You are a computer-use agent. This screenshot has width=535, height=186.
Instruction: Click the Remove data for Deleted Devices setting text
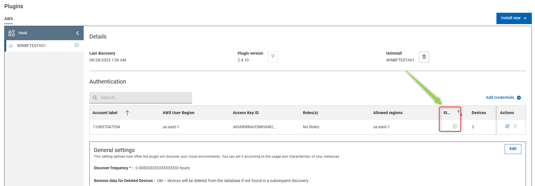201,181
